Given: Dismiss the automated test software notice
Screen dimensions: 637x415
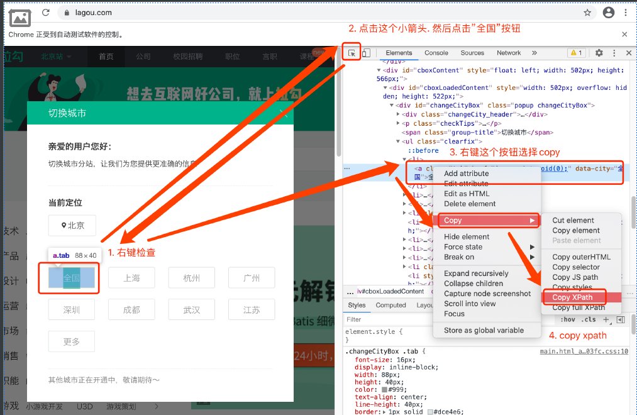Looking at the screenshot, I should [624, 35].
